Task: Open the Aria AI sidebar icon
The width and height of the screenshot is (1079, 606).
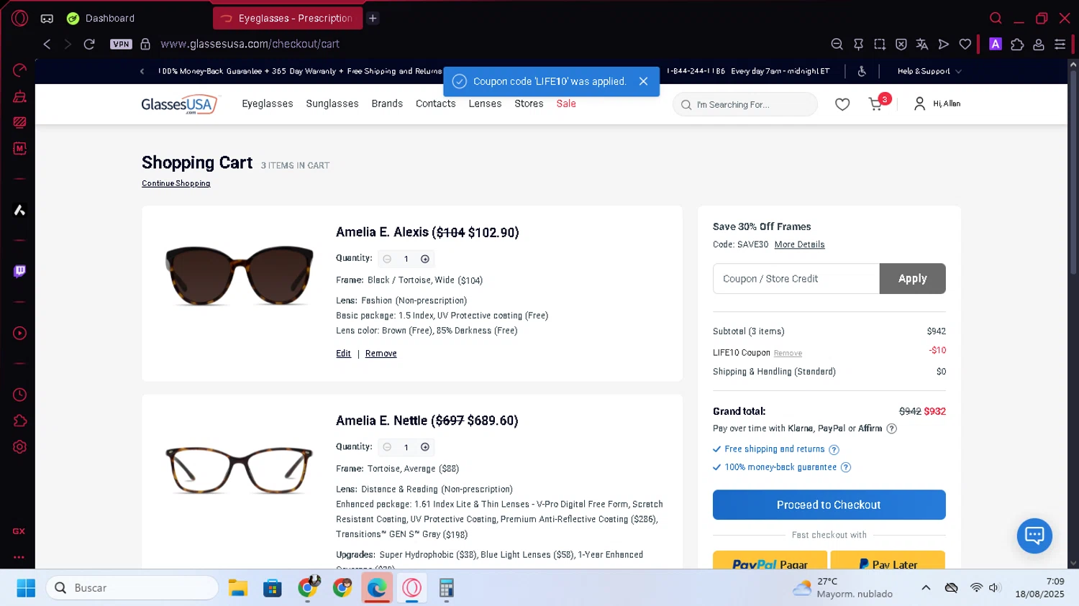Action: pyautogui.click(x=19, y=210)
